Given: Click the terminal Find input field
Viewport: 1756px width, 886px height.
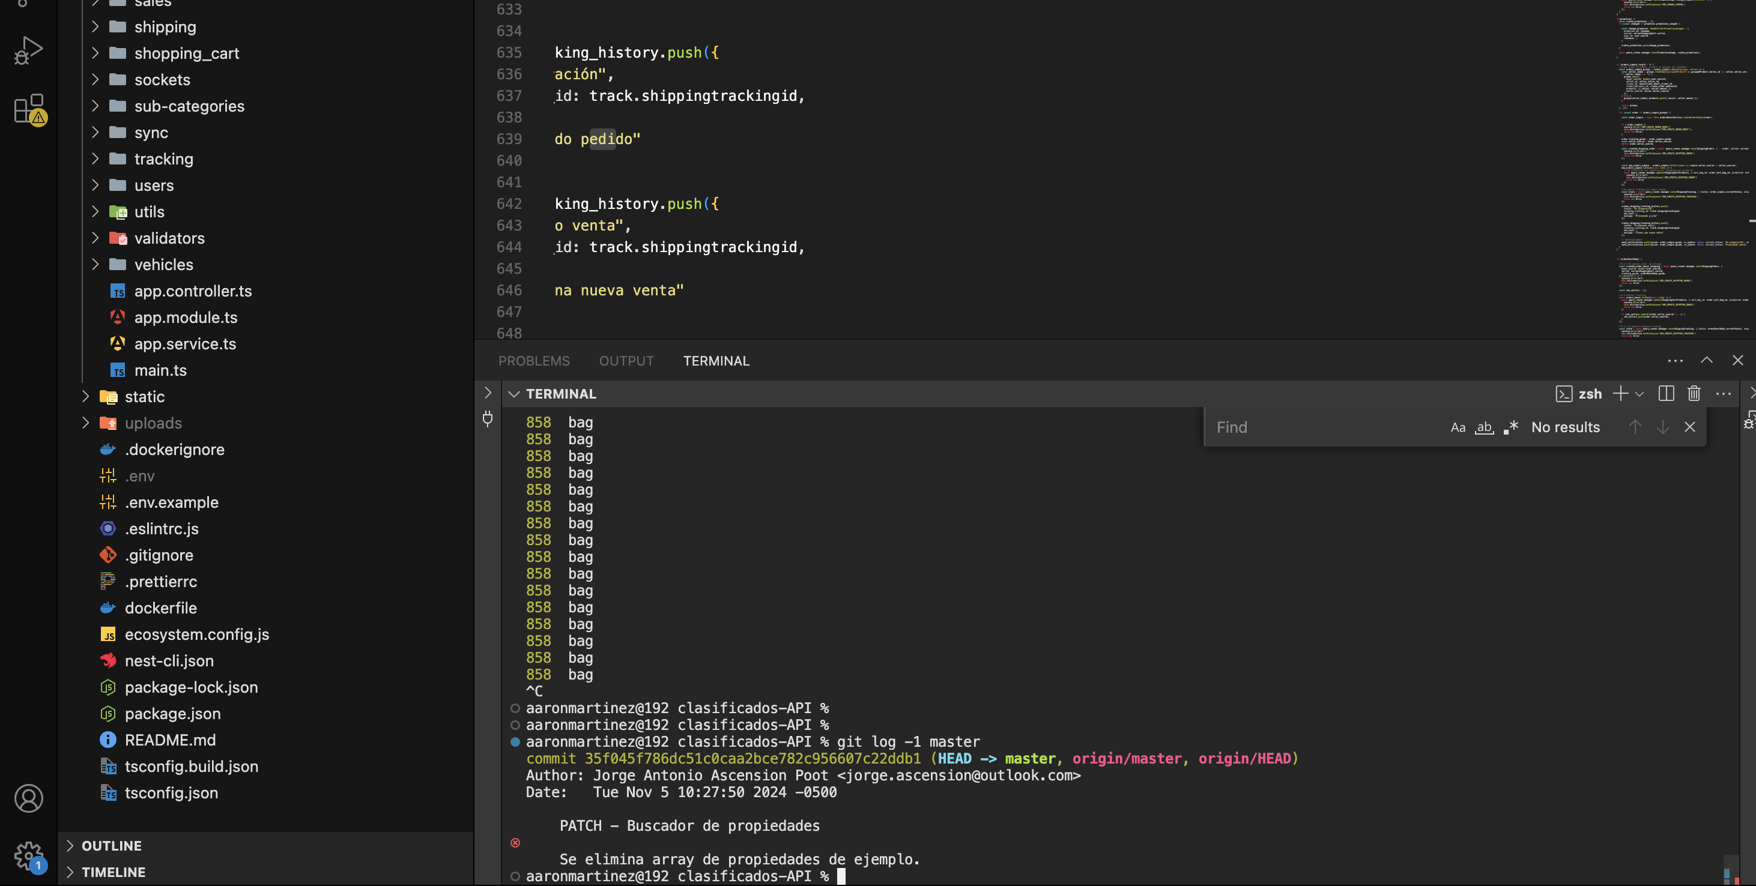Looking at the screenshot, I should (1322, 427).
